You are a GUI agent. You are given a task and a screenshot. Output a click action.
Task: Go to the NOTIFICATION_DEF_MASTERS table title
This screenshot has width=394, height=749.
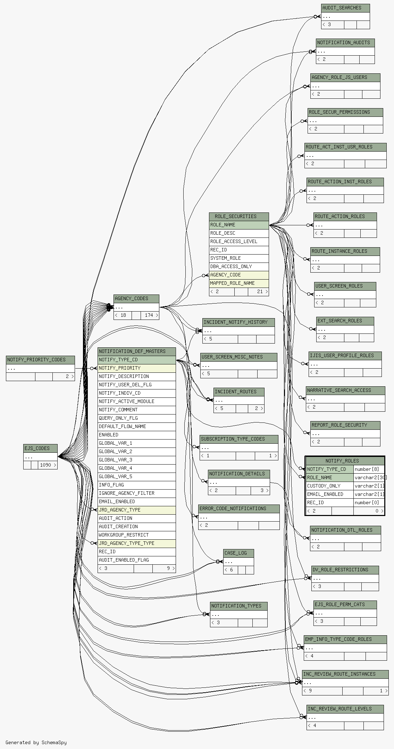coord(137,352)
